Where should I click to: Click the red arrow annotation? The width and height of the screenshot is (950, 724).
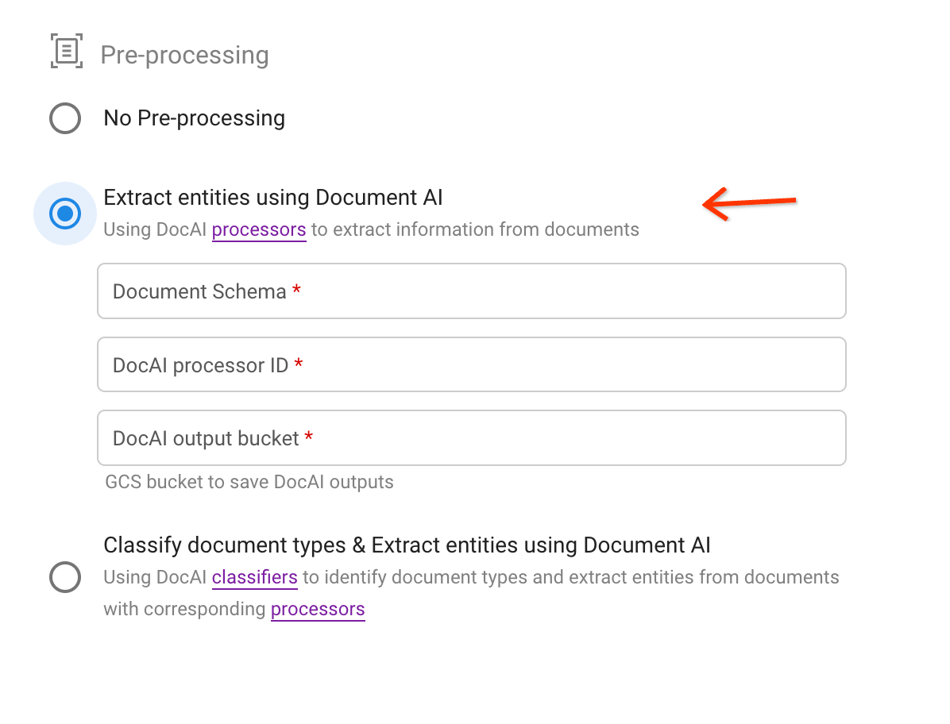tap(750, 203)
